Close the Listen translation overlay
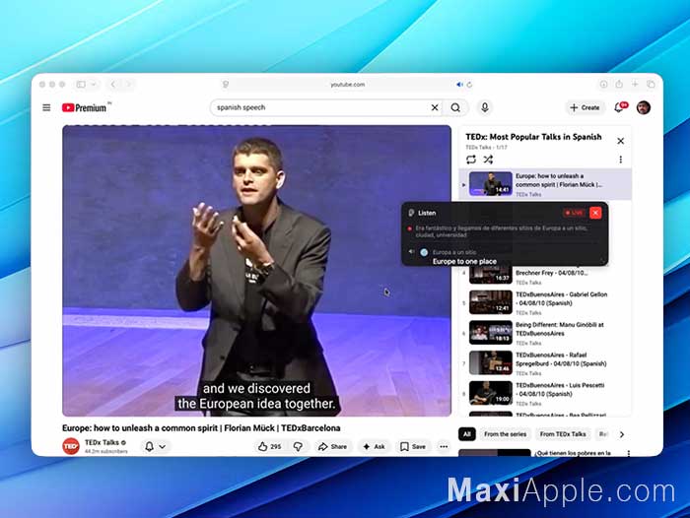The height and width of the screenshot is (518, 690). pyautogui.click(x=595, y=213)
